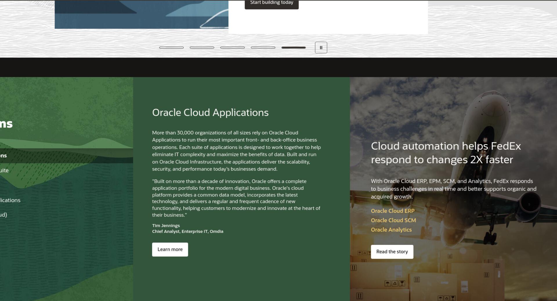Click the Start building today button
This screenshot has width=557, height=301.
(x=272, y=3)
